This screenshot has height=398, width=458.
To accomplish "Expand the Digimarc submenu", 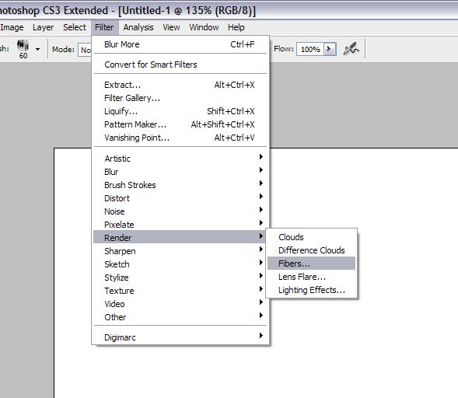I will pos(180,337).
